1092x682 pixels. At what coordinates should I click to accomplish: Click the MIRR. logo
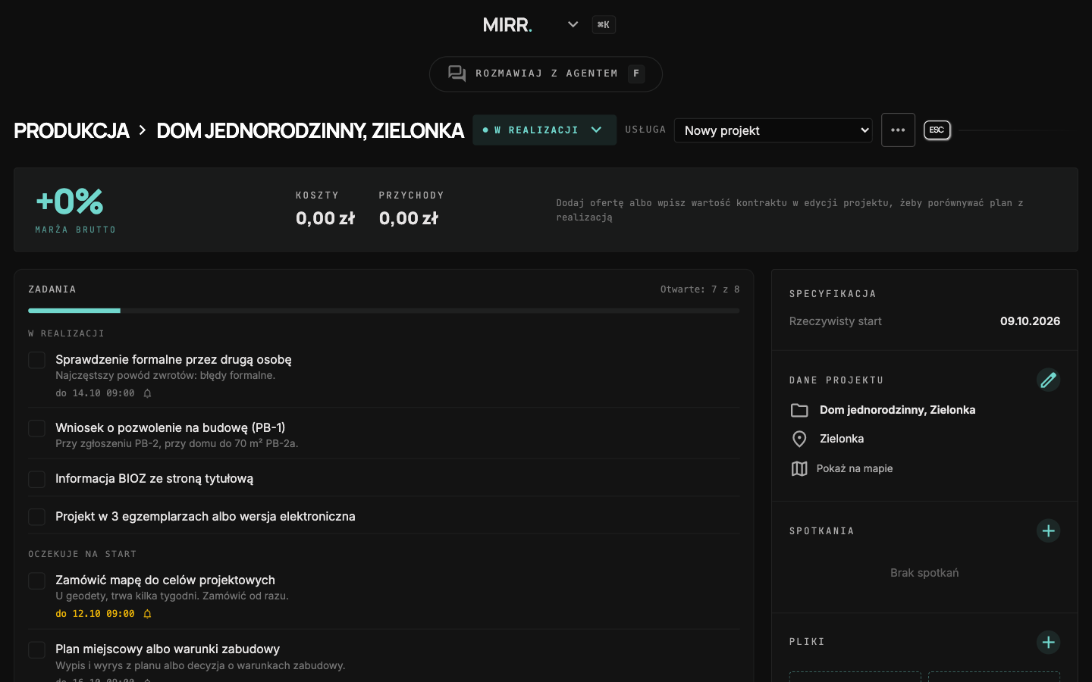pyautogui.click(x=507, y=25)
